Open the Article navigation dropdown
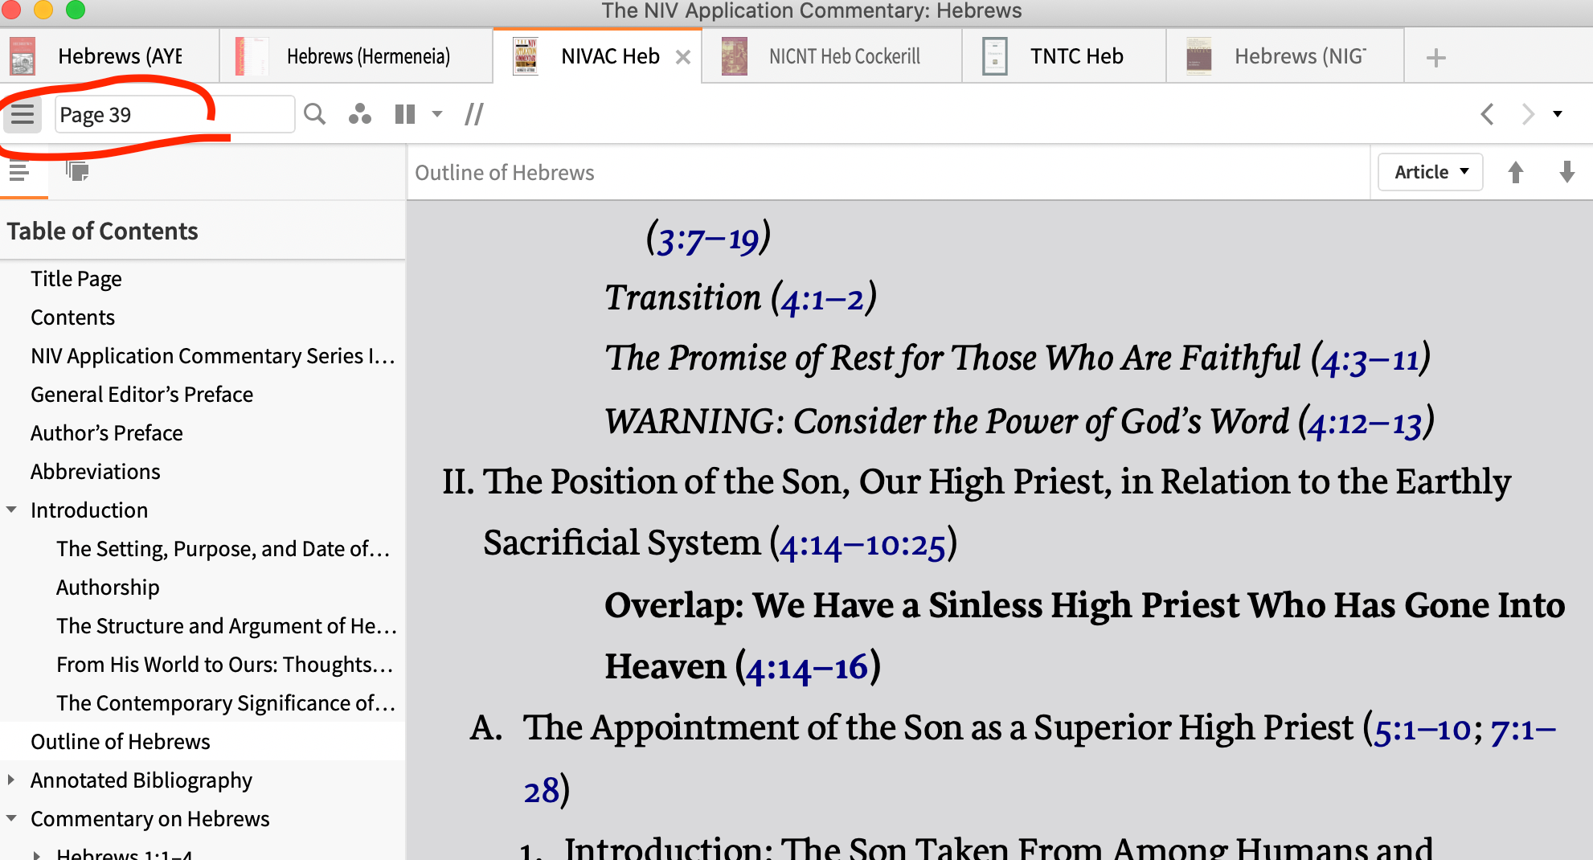 coord(1431,172)
